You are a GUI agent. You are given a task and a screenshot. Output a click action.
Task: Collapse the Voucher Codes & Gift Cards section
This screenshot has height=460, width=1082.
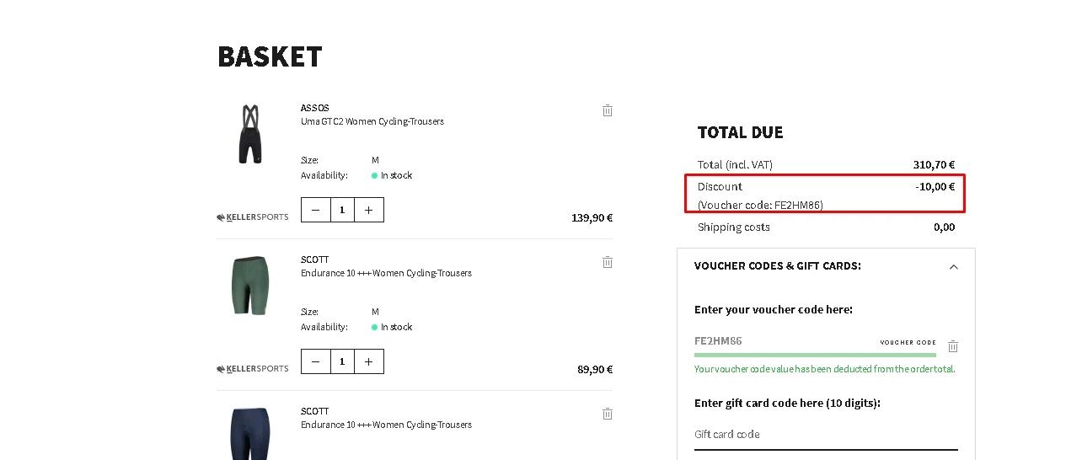point(953,267)
